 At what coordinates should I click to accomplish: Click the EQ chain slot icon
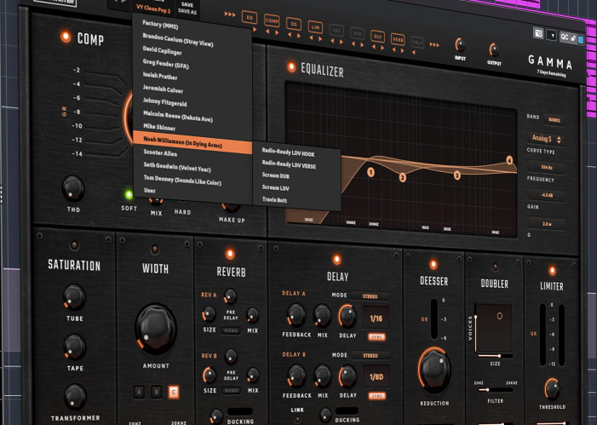click(250, 18)
